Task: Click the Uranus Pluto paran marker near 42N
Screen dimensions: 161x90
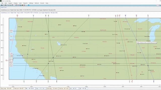Action: (11, 40)
